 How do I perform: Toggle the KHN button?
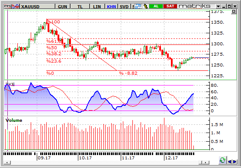112,6
